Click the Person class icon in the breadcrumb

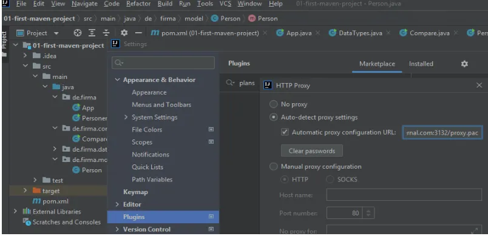214,18
